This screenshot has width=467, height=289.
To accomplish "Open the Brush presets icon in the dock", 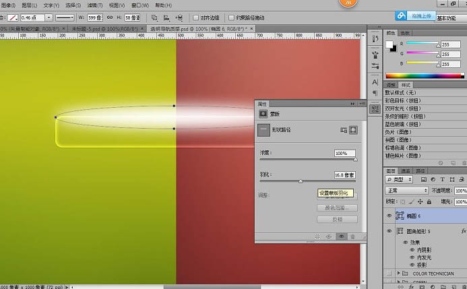I will pyautogui.click(x=375, y=55).
